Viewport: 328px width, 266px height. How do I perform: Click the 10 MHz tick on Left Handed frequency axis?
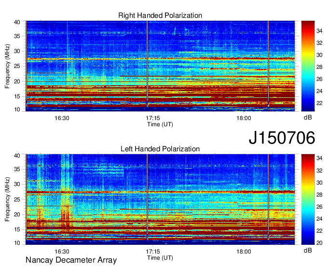pos(17,243)
